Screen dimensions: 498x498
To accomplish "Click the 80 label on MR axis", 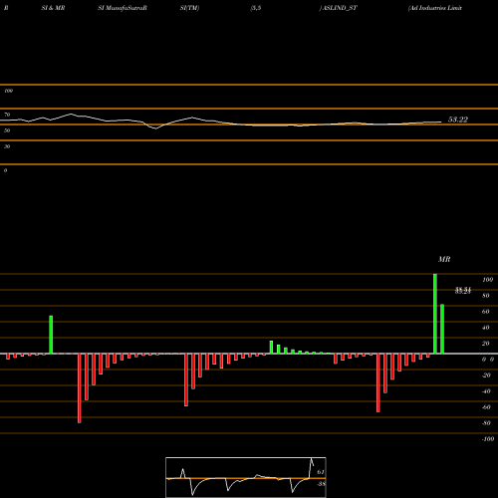I will (x=486, y=296).
